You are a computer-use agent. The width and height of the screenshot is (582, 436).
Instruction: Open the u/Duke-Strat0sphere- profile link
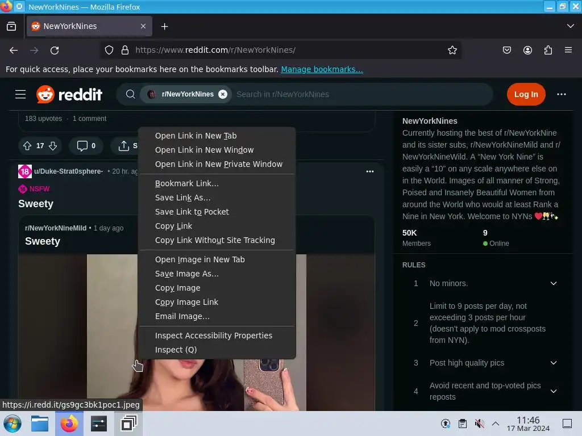69,171
